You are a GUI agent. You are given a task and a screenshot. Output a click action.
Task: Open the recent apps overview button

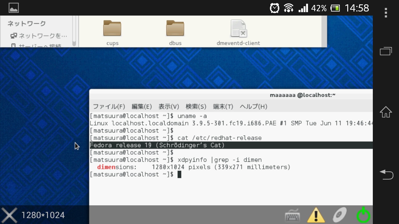tap(386, 51)
